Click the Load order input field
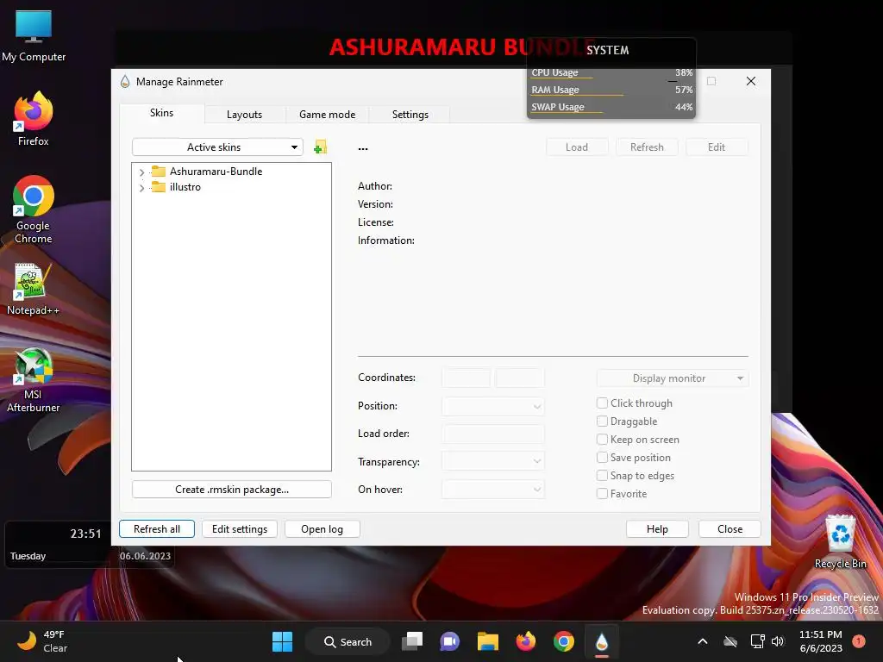This screenshot has height=662, width=883. [x=492, y=434]
